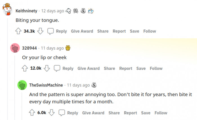Click the 328944 user avatar

15,48
